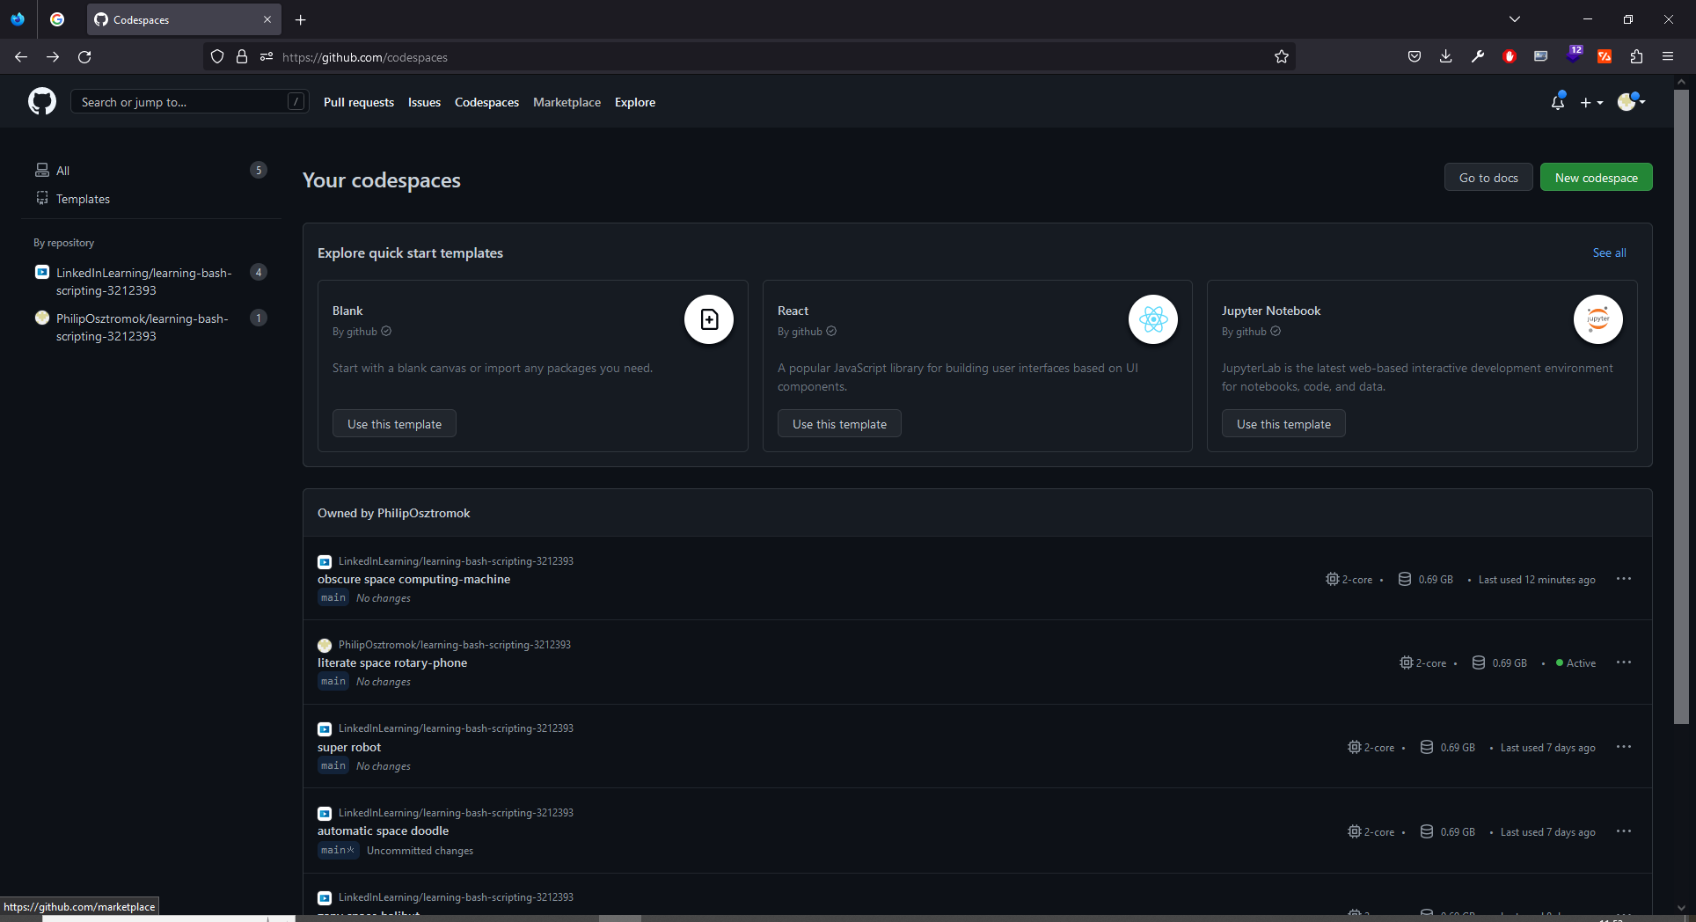Bookmark this page with star icon

tap(1282, 57)
